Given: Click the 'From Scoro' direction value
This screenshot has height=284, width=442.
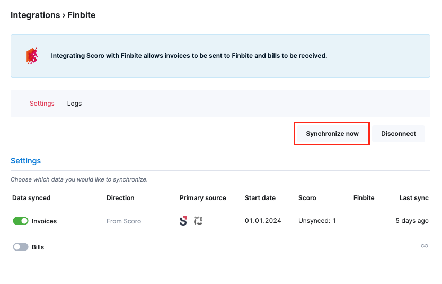Looking at the screenshot, I should point(123,221).
